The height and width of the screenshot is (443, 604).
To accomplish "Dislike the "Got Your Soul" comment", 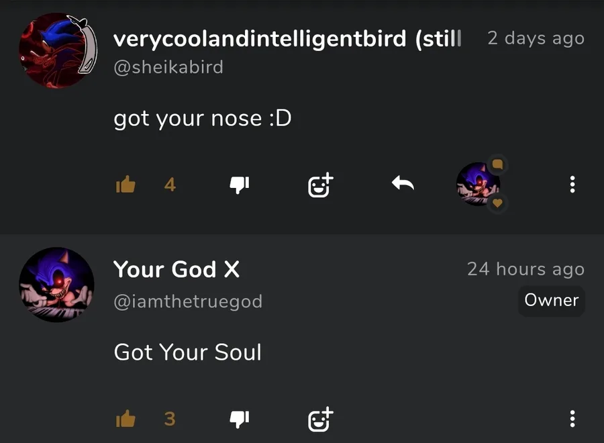I will point(240,419).
